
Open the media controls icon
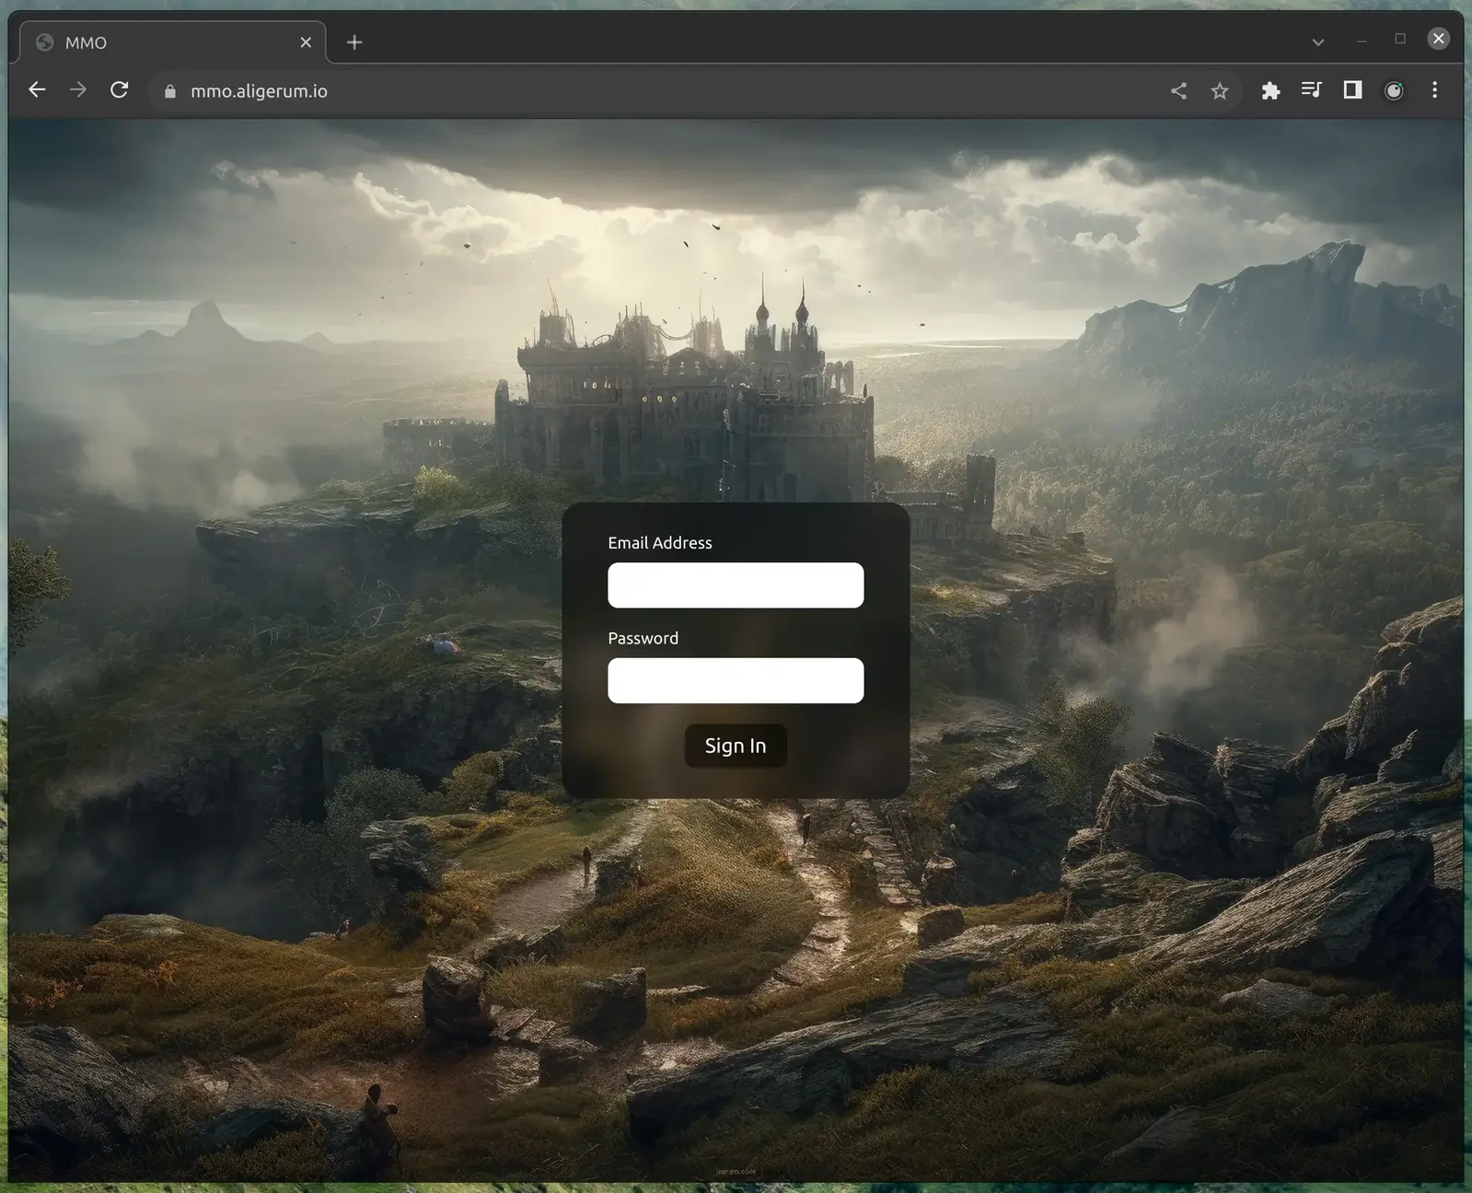(x=1312, y=90)
